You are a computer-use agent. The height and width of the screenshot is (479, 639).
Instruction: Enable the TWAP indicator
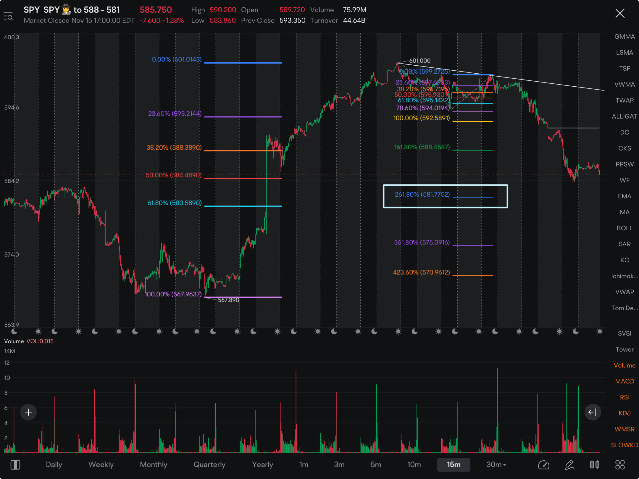(625, 100)
